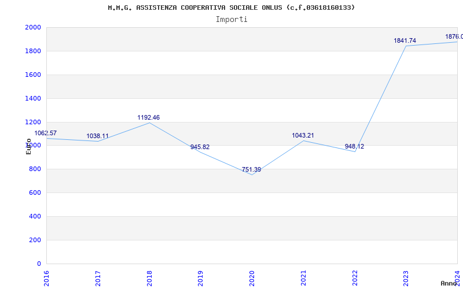Click the 2022 x-axis label
Screen dimensions: 463x289
click(x=355, y=279)
